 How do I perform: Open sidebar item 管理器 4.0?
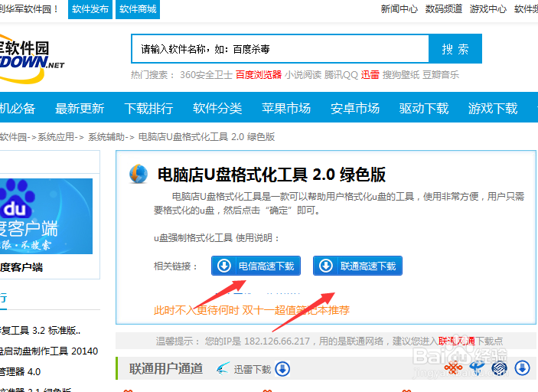[20, 372]
